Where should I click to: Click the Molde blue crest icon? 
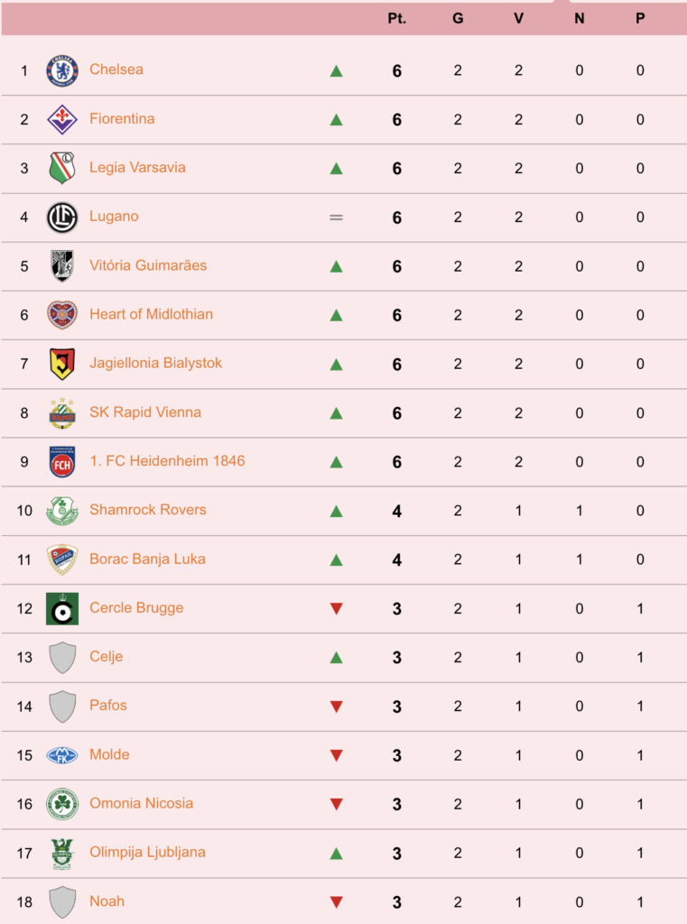(62, 755)
